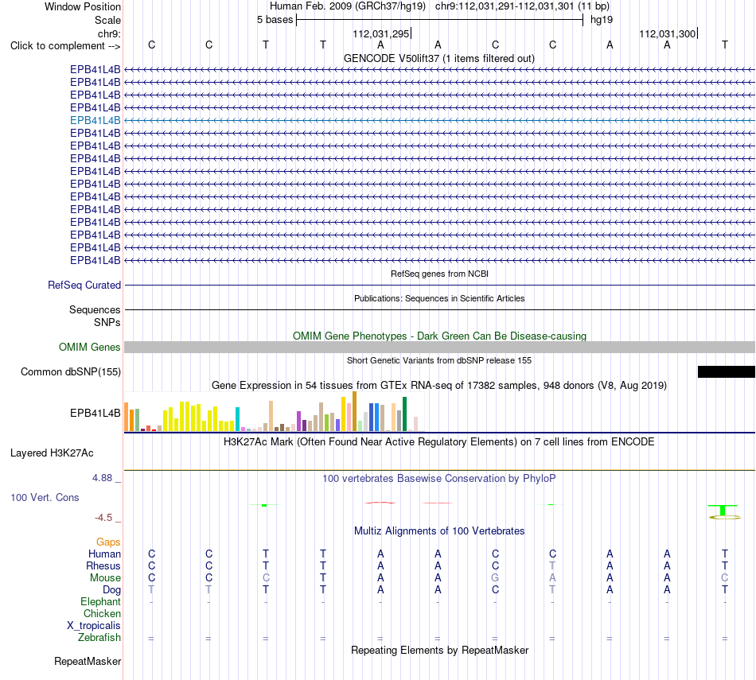Click the X_tropicalis alignment row label
Screen dimensions: 756x680
tap(94, 626)
